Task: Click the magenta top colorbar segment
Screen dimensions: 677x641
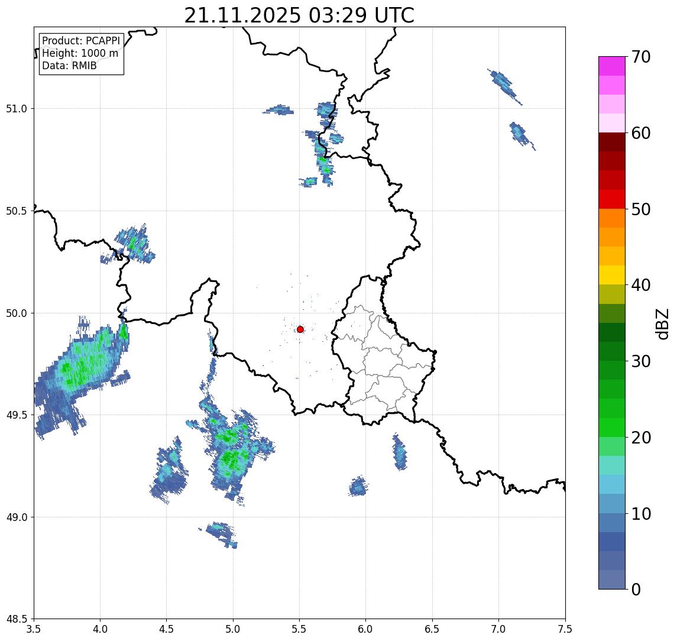Action: [x=612, y=66]
